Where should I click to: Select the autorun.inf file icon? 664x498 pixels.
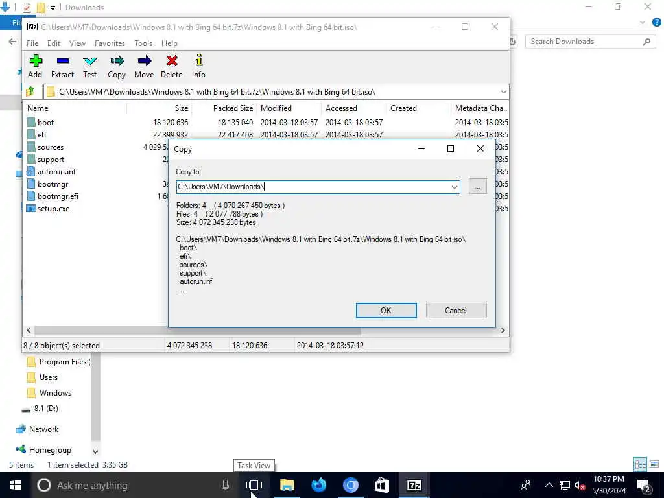[31, 171]
